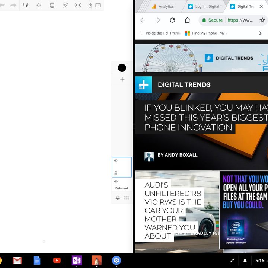This screenshot has height=268, width=268.
Task: Expand the bookmarks overflow chevron
Action: click(260, 33)
